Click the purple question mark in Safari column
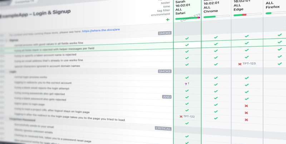 click(186, 84)
